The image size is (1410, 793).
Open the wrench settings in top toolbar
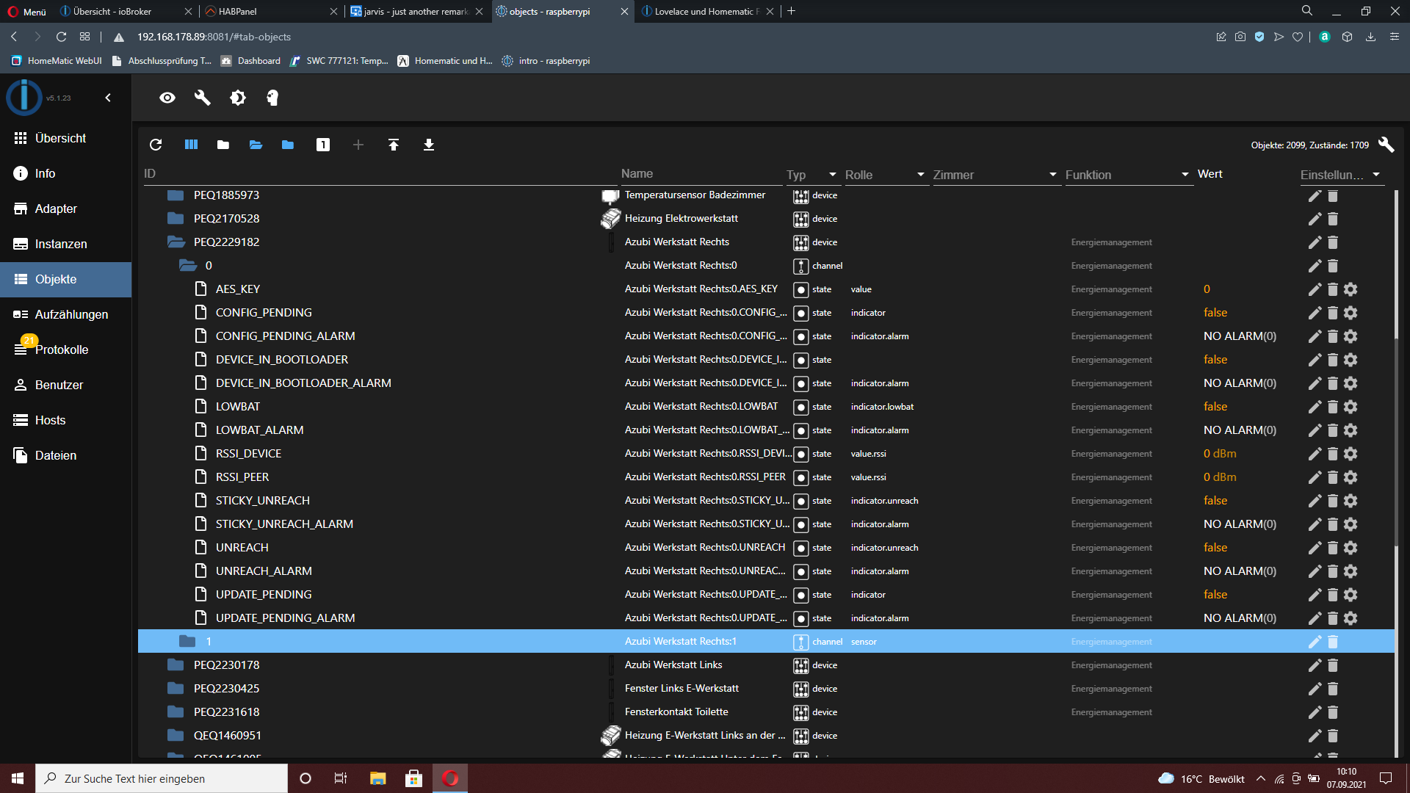click(203, 98)
